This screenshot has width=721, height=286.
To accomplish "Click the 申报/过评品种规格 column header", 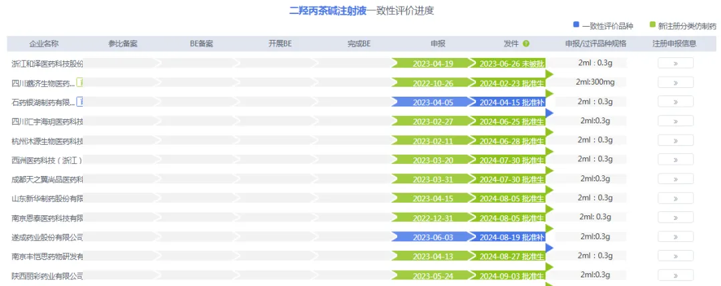I will [x=596, y=43].
